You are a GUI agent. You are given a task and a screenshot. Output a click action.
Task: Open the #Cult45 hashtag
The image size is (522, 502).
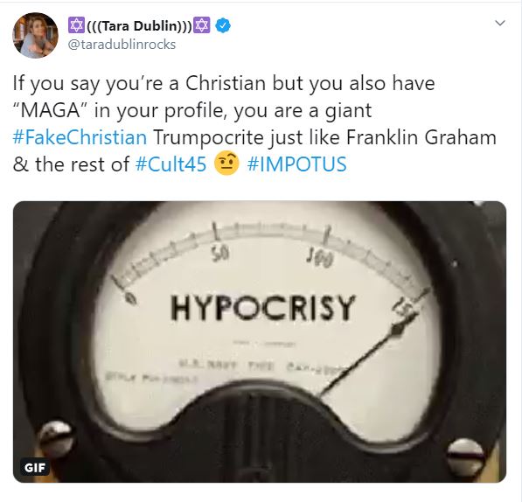coord(171,164)
